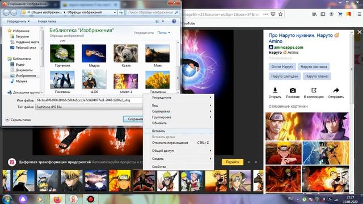Click the yellow Перейти button
Image resolution: width=363 pixels, height=204 pixels.
tap(233, 162)
